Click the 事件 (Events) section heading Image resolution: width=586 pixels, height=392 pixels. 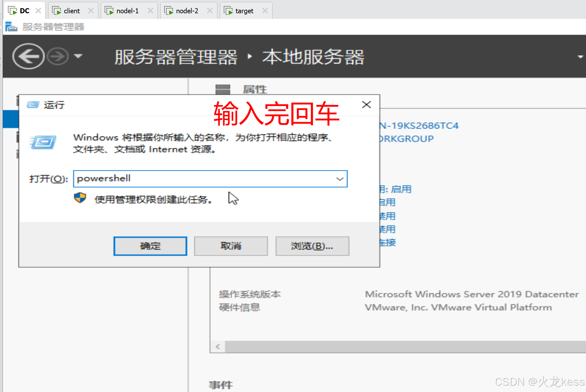pyautogui.click(x=221, y=385)
